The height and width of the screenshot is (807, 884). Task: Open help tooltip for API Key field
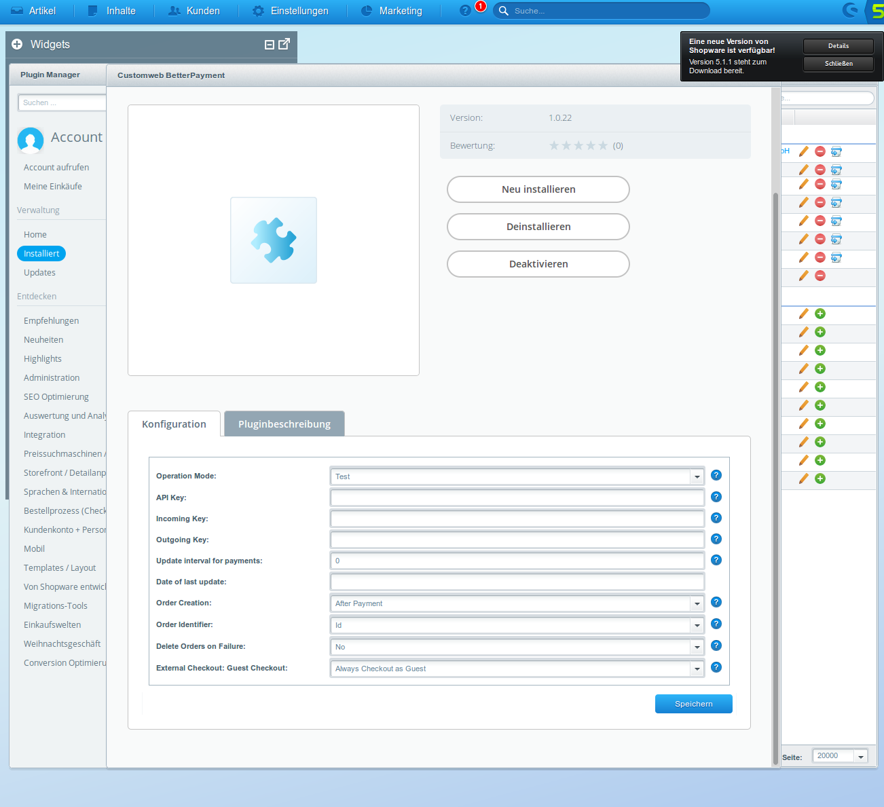point(716,497)
